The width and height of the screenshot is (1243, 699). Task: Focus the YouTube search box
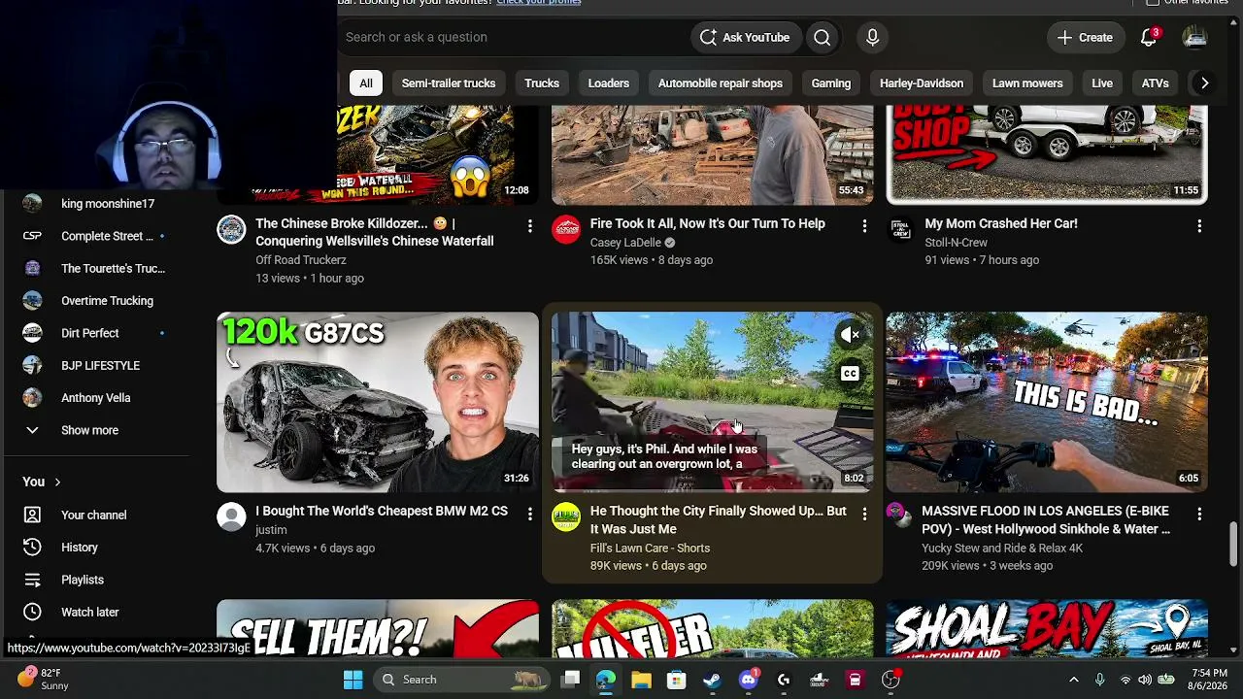coord(513,37)
